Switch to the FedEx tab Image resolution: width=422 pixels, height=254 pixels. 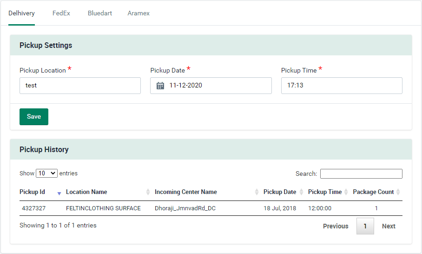point(61,13)
